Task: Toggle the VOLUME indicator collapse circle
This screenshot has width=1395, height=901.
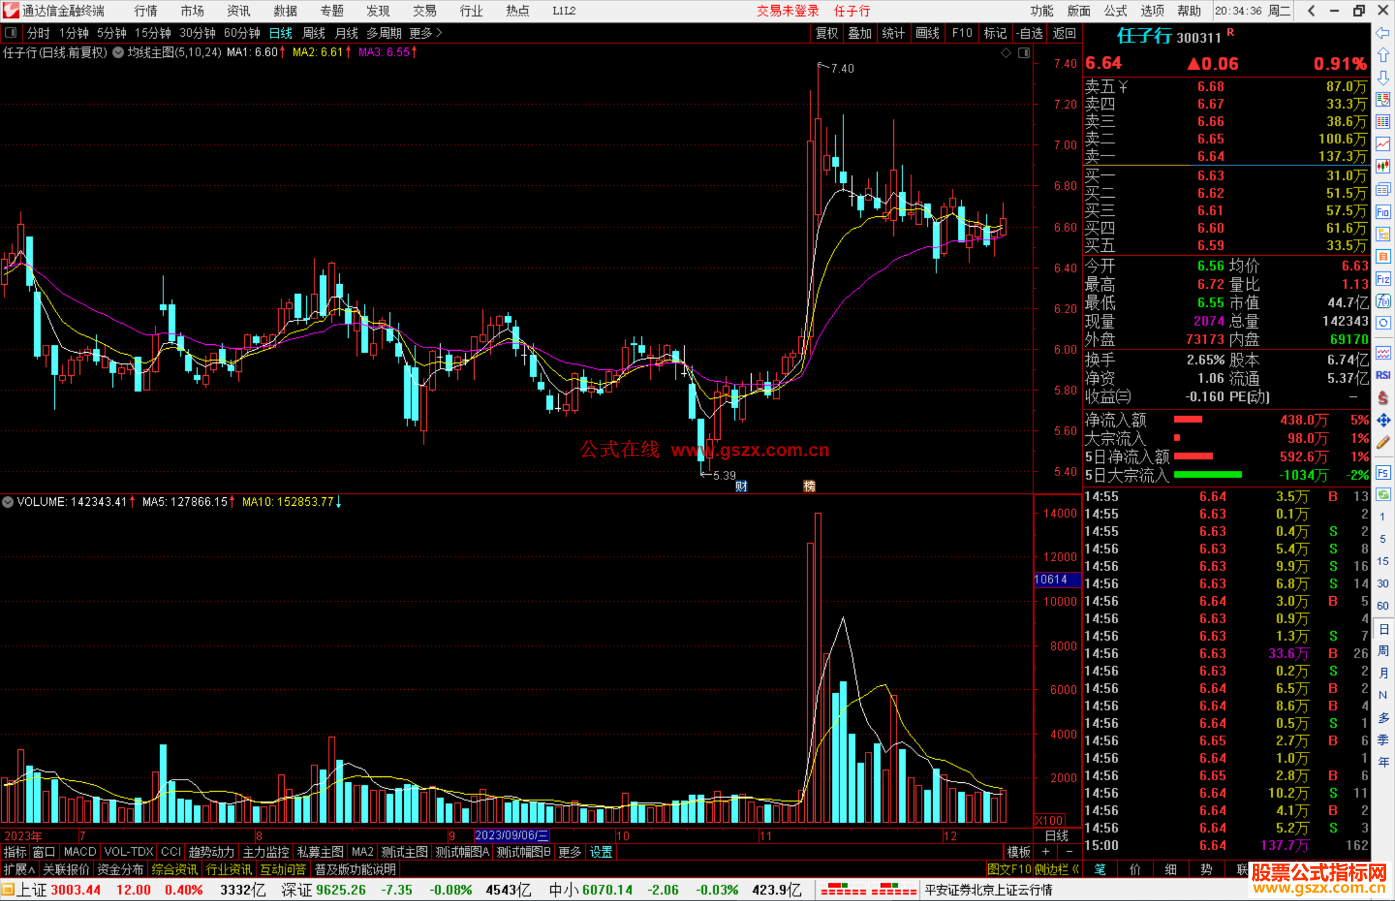Action: 8,502
